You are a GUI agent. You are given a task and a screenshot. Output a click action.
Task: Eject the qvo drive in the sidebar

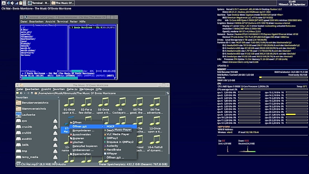point(56,120)
